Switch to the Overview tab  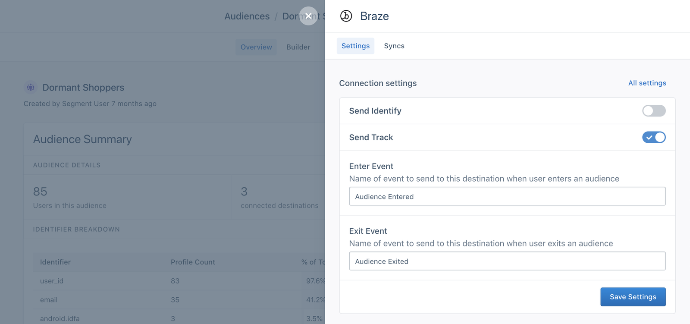pos(256,47)
